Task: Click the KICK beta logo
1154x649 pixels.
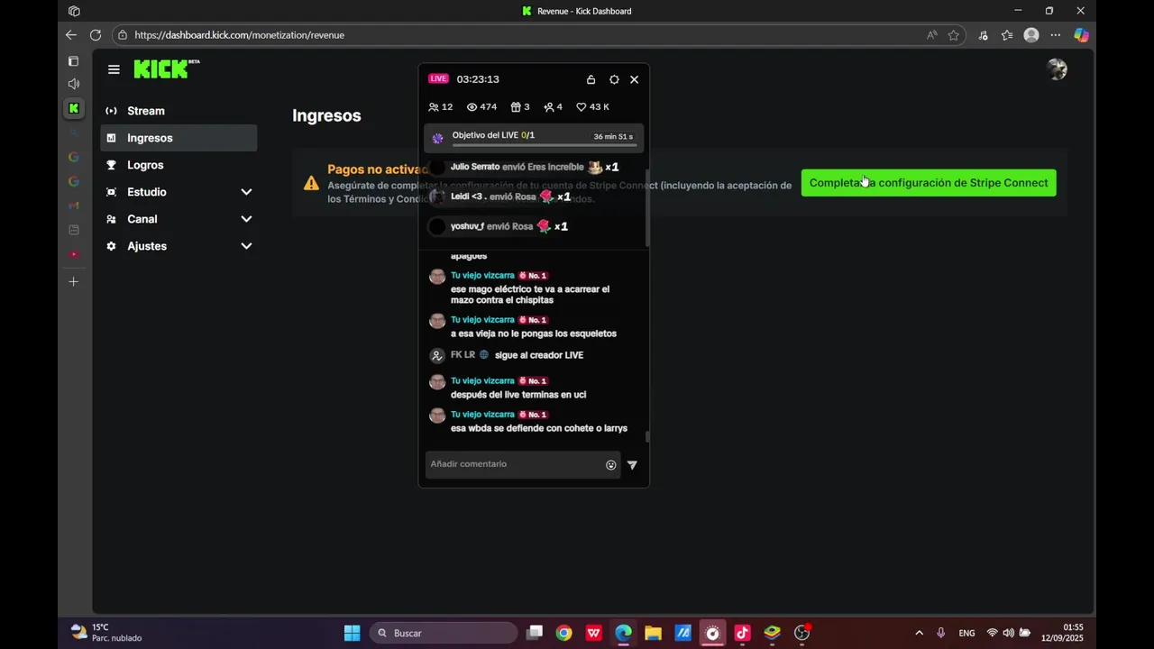Action: coord(167,69)
